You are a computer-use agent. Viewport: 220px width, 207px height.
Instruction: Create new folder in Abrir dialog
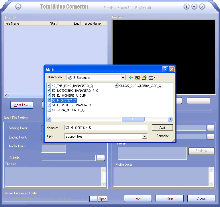point(144,78)
